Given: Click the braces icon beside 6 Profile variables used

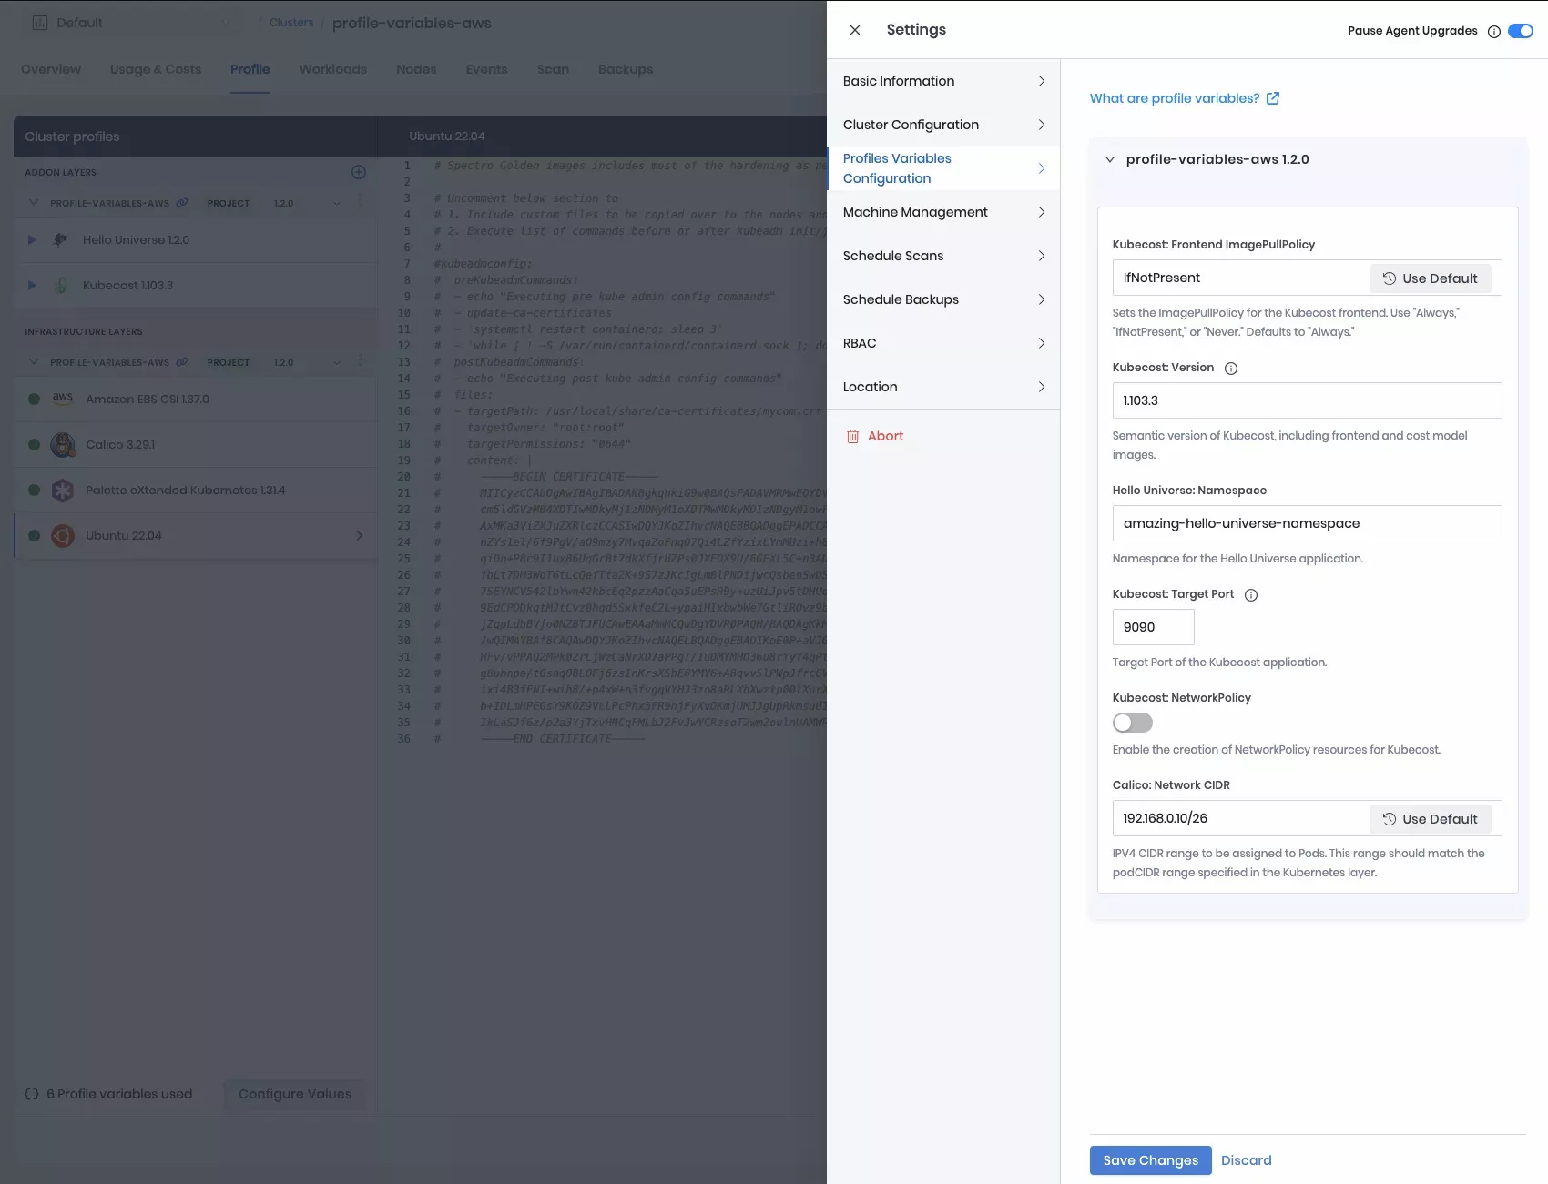Looking at the screenshot, I should pos(32,1095).
